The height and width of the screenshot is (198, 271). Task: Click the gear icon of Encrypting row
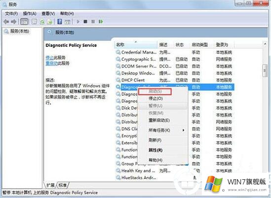pos(118,136)
